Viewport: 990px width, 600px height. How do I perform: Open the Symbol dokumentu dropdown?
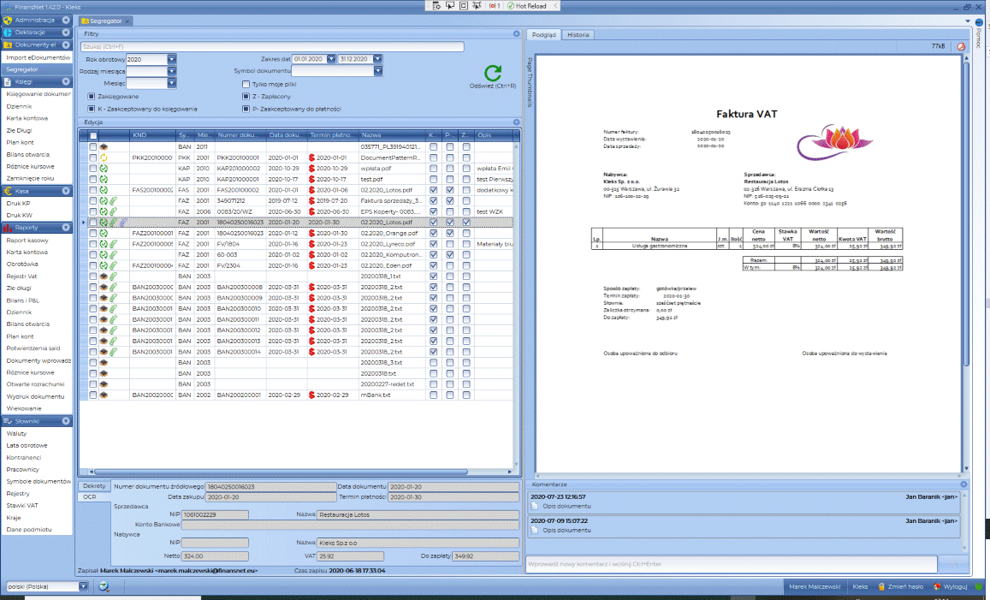coord(377,71)
